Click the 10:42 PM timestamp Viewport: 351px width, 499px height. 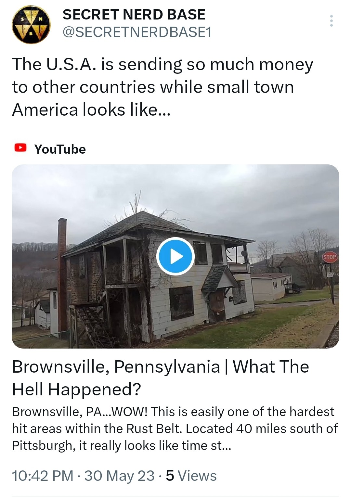tap(43, 476)
